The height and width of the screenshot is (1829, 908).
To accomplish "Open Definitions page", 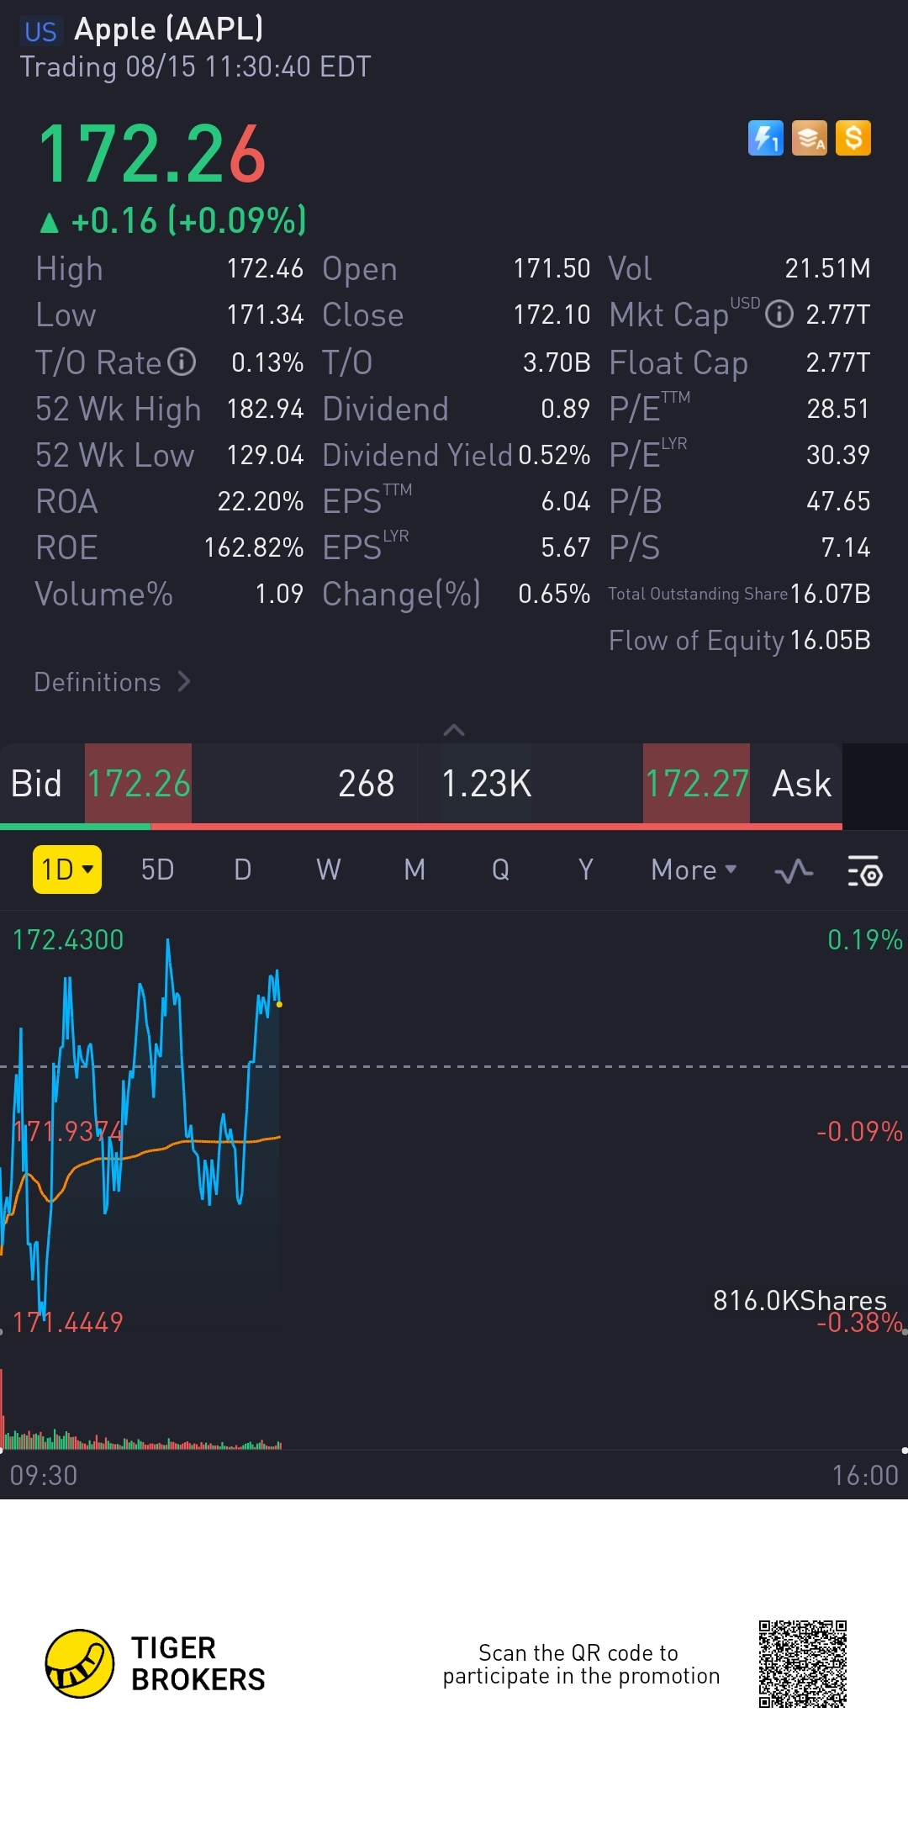I will point(113,682).
